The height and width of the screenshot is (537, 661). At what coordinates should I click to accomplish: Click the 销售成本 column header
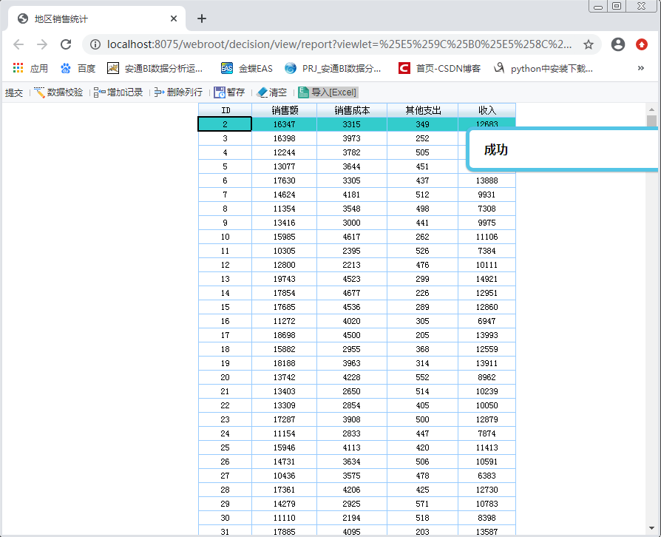[x=352, y=110]
